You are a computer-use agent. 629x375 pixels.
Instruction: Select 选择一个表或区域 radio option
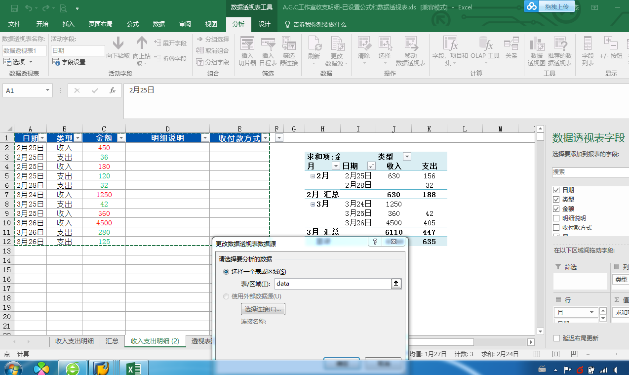tap(226, 272)
